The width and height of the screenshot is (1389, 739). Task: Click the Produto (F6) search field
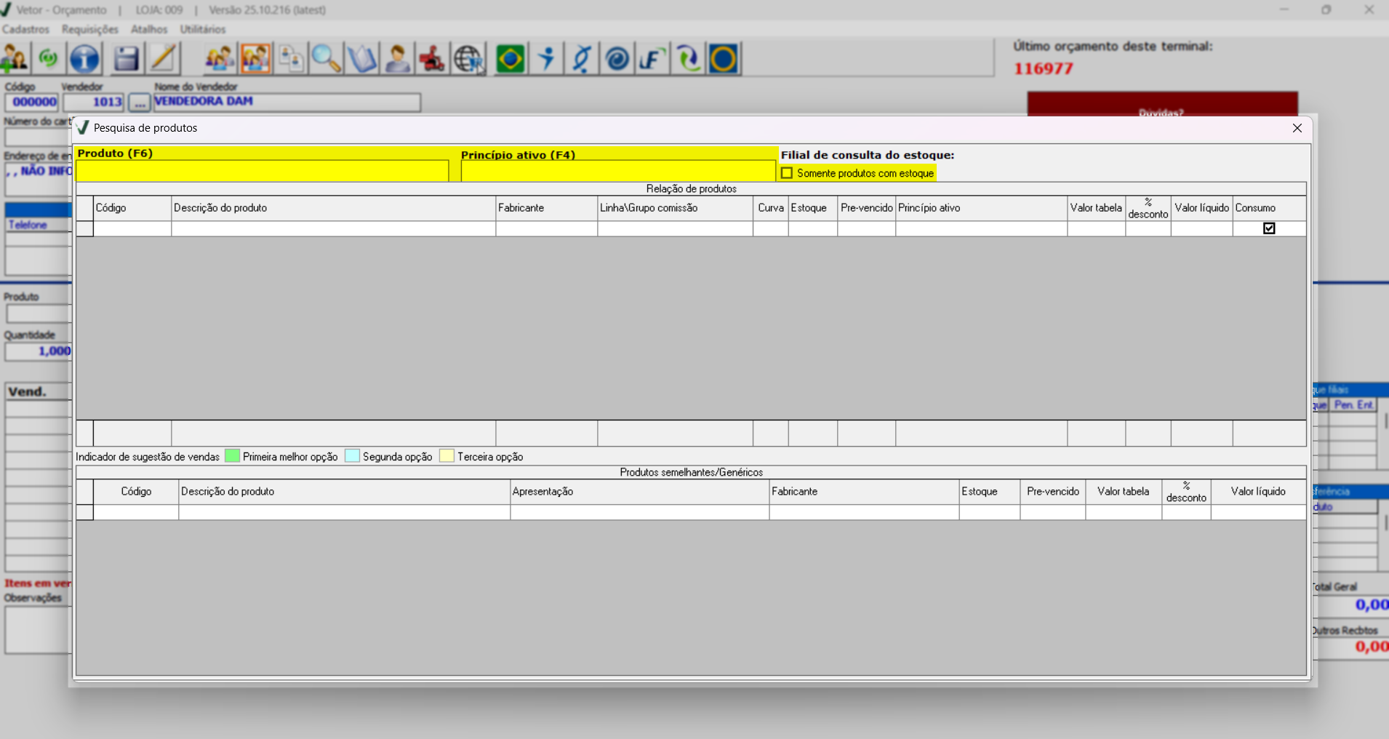[x=262, y=171]
